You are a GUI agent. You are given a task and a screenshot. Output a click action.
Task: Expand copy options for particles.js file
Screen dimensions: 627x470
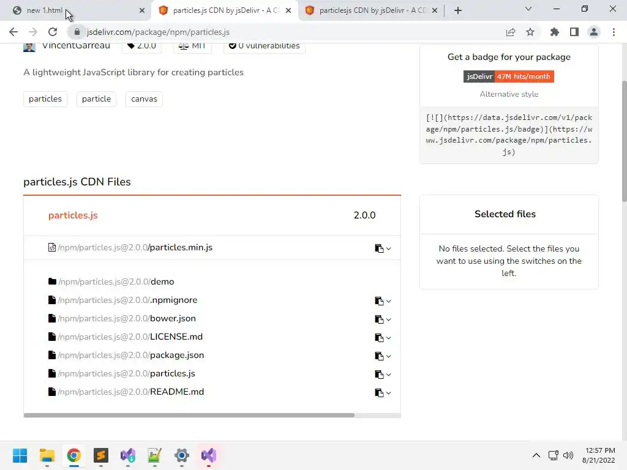(x=388, y=375)
